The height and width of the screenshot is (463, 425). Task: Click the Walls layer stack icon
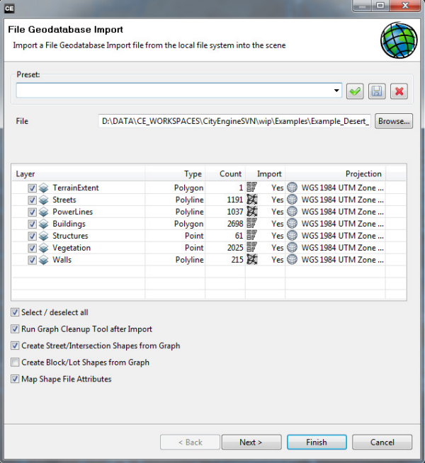(x=43, y=260)
